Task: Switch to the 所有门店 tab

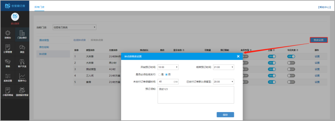Action: pyautogui.click(x=39, y=7)
